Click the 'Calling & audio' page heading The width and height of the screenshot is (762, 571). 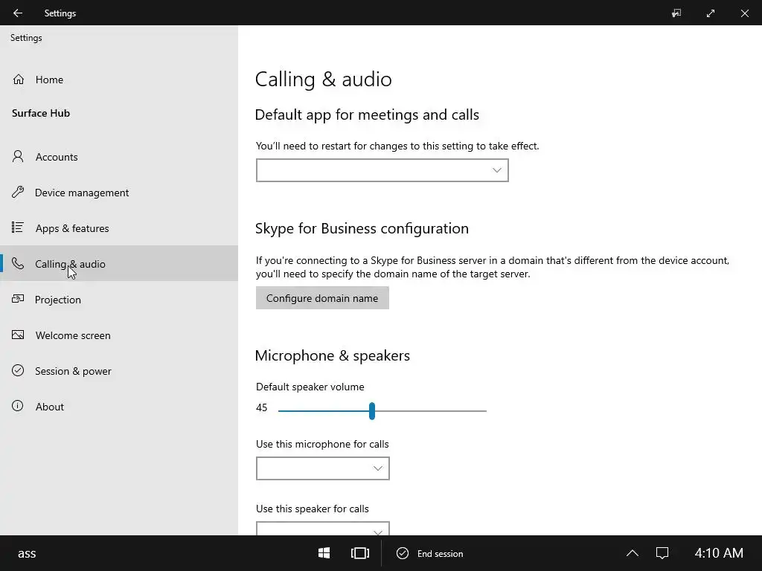pos(323,79)
